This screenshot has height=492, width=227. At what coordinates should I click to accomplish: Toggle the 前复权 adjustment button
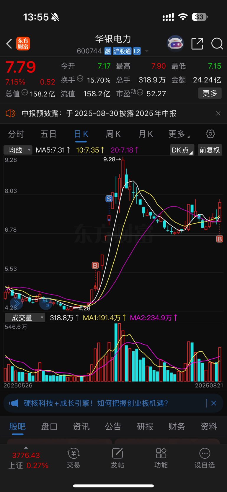tap(210, 150)
